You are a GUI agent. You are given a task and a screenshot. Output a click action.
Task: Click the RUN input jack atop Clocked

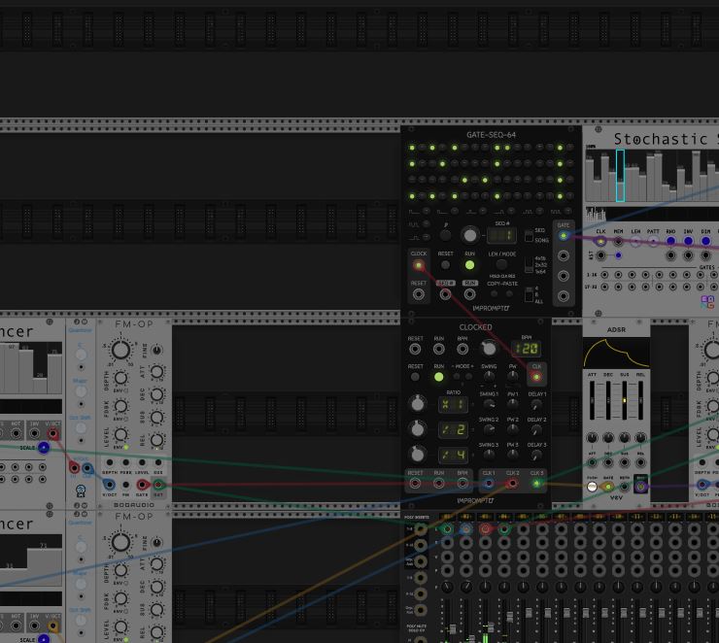point(439,350)
